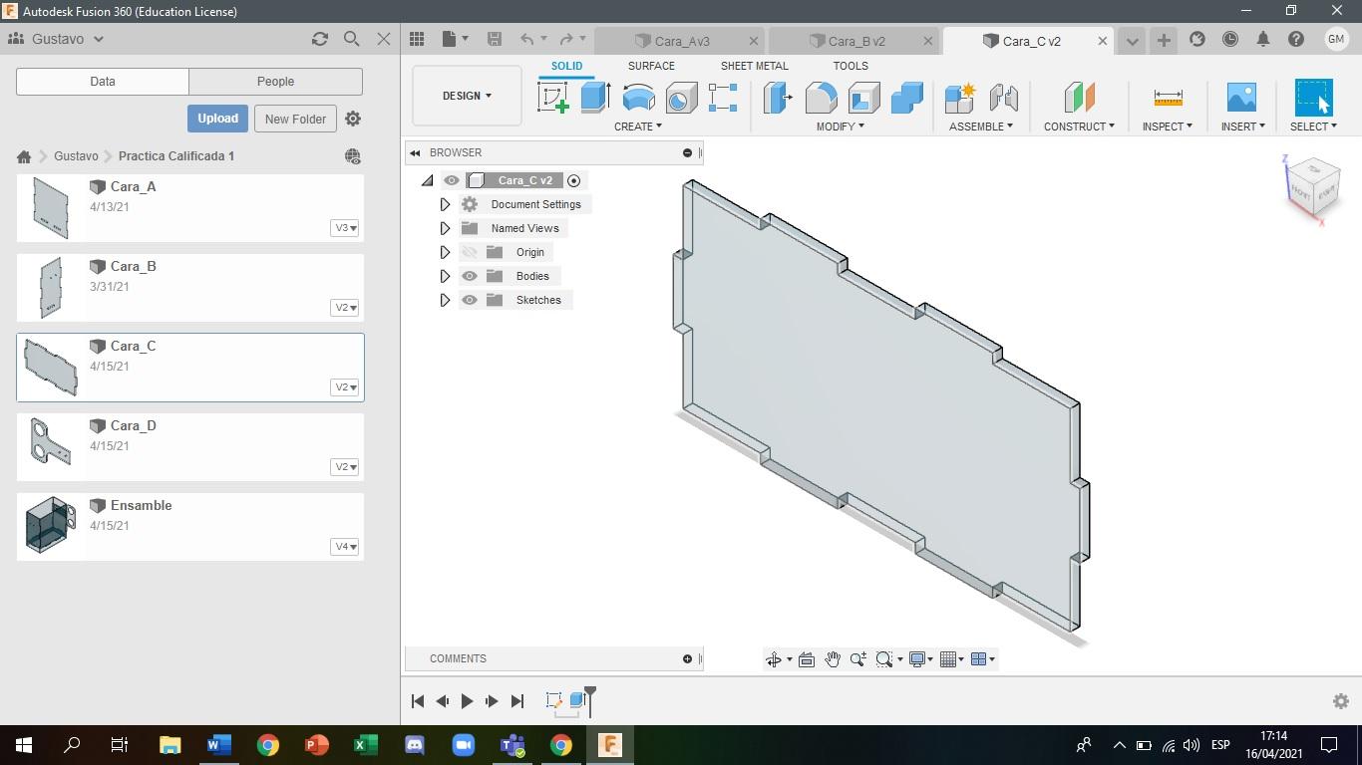Open the Orbit navigation tool
This screenshot has height=765, width=1362.
coord(773,659)
